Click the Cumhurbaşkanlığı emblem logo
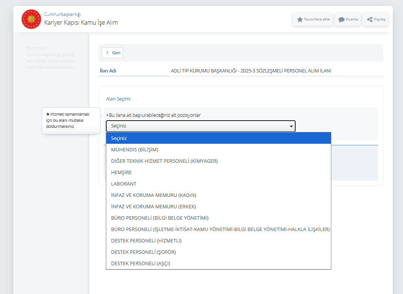Screen dimensions: 403x294 click(x=31, y=19)
